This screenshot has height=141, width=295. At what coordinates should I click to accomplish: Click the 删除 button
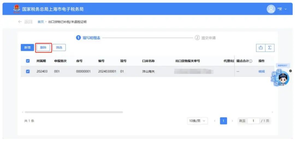pyautogui.click(x=43, y=48)
